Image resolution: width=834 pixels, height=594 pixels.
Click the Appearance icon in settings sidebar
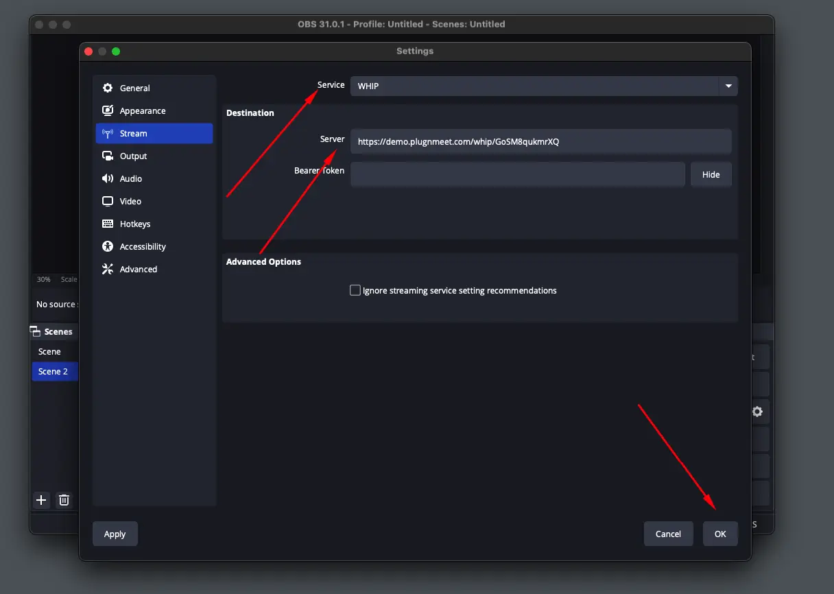(x=108, y=110)
